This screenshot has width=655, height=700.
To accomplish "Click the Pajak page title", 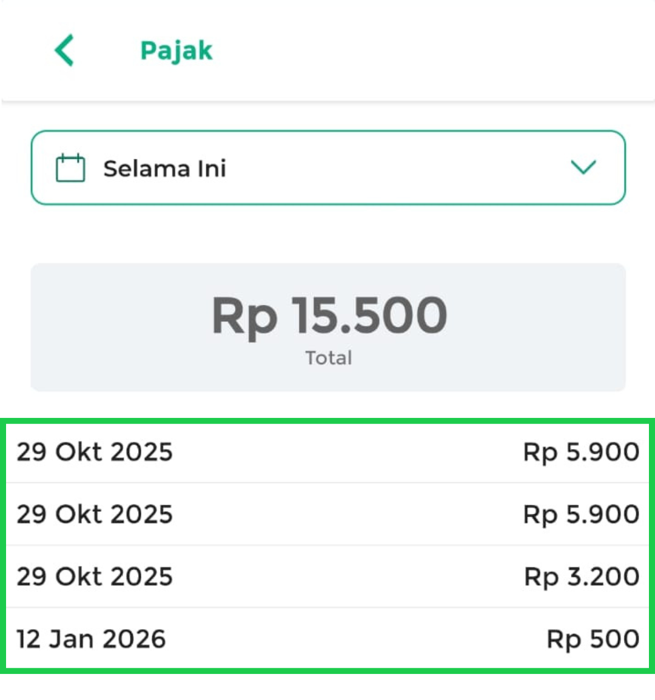I will tap(176, 50).
